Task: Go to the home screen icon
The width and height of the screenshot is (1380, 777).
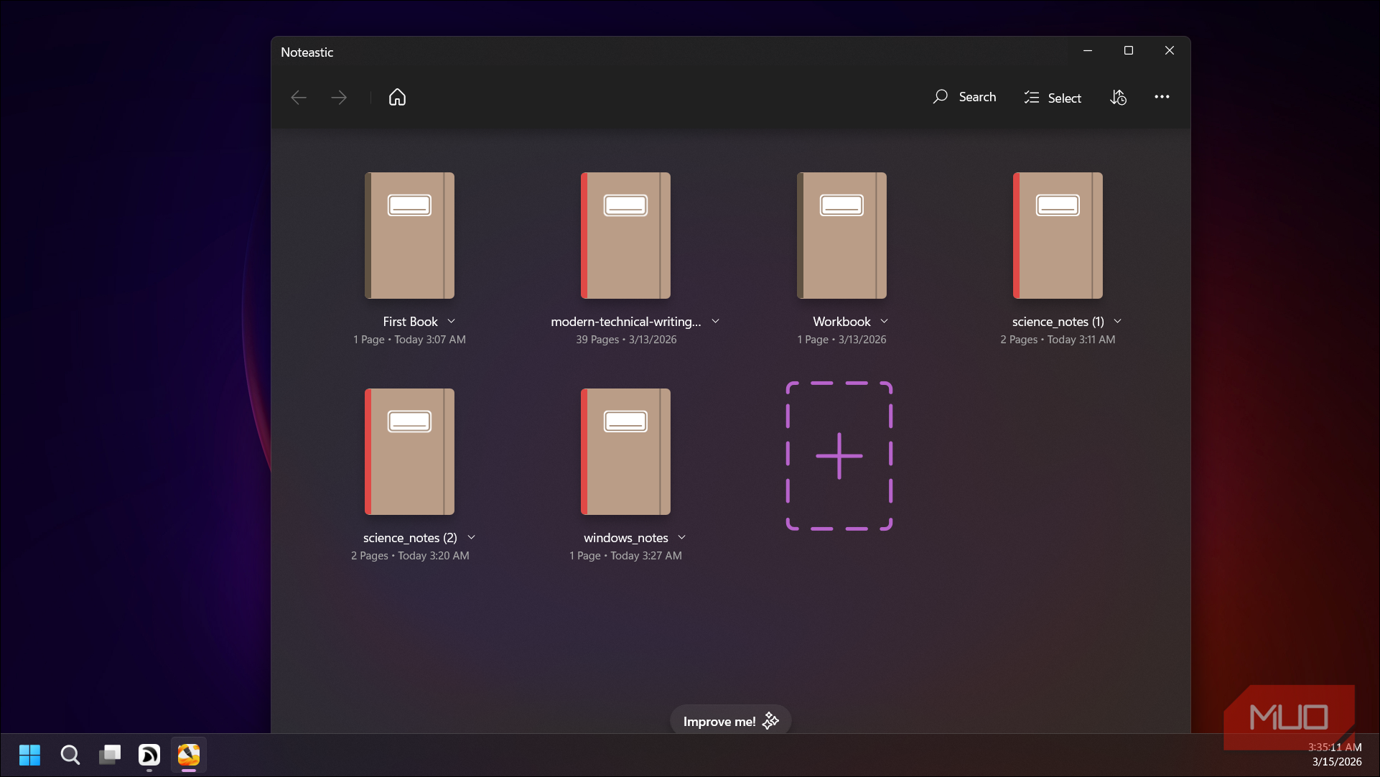Action: (397, 97)
